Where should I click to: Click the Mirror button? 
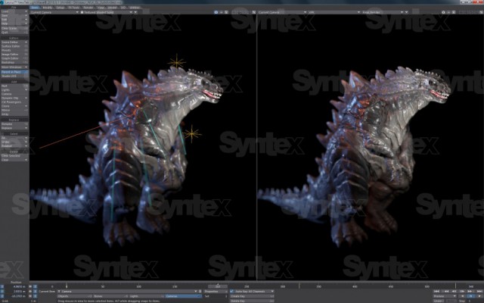pos(14,110)
